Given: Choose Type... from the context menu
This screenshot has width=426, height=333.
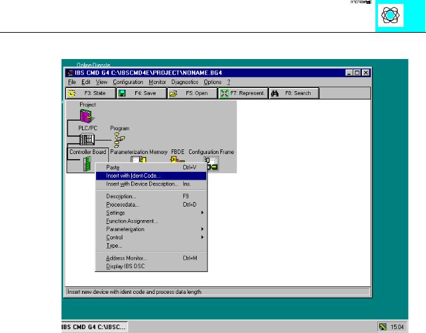Looking at the screenshot, I should coord(151,245).
